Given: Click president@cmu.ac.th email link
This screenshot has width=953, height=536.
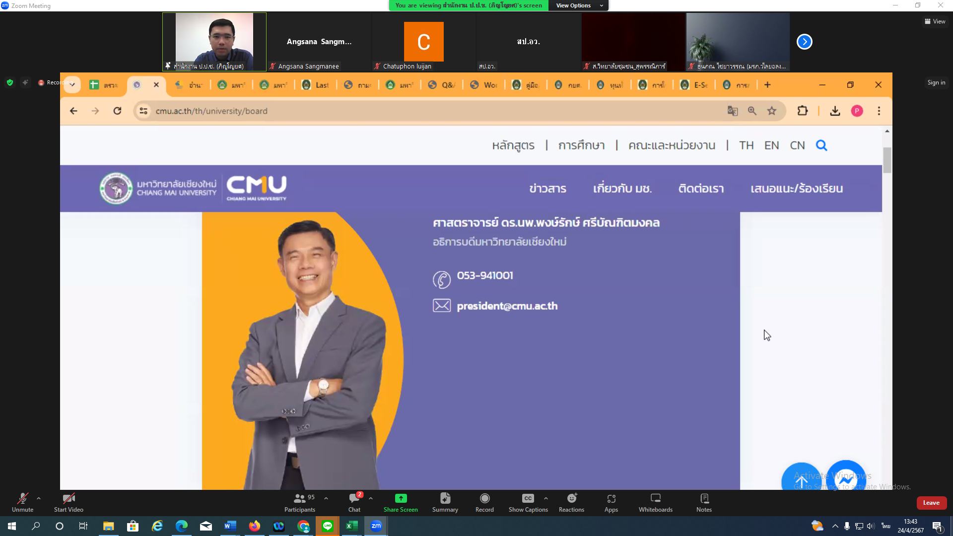Looking at the screenshot, I should (507, 306).
